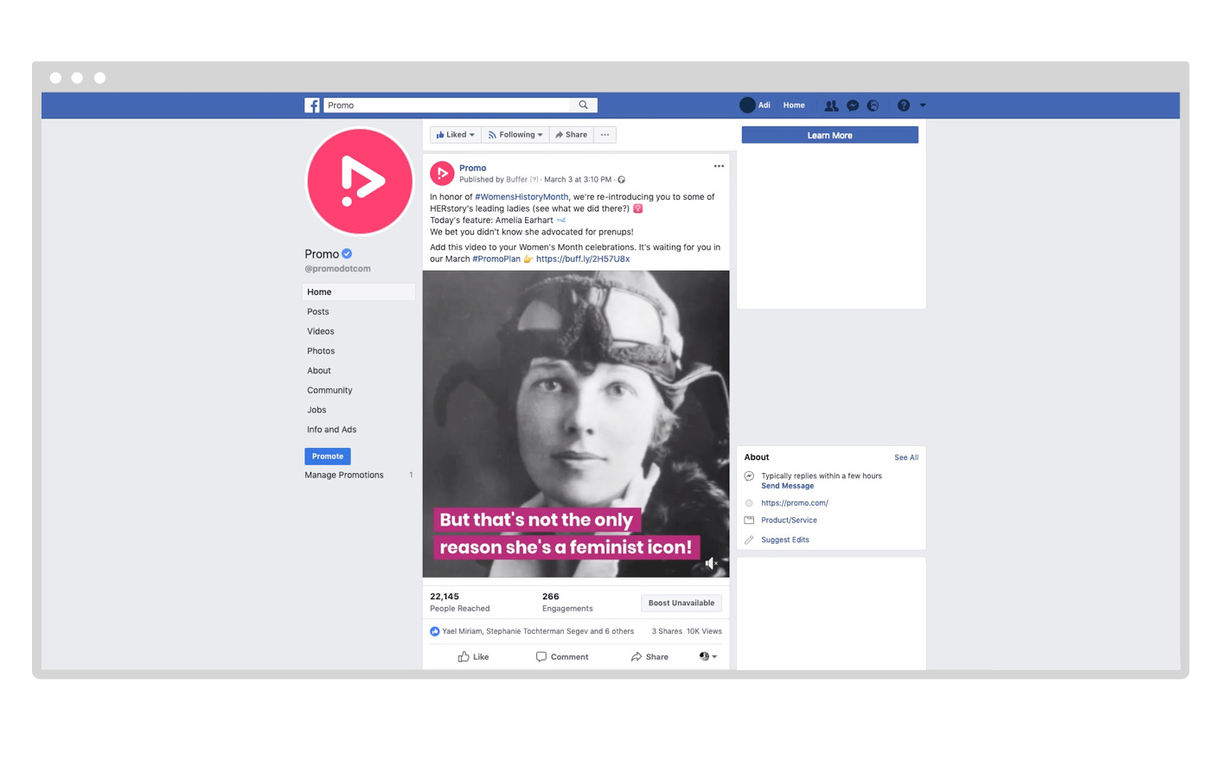Click the Facebook logo icon
1222x773 pixels.
(312, 105)
